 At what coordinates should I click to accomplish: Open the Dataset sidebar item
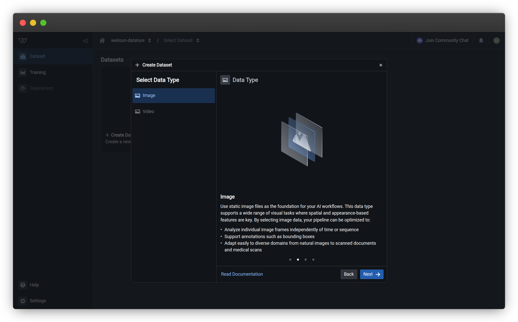(37, 56)
